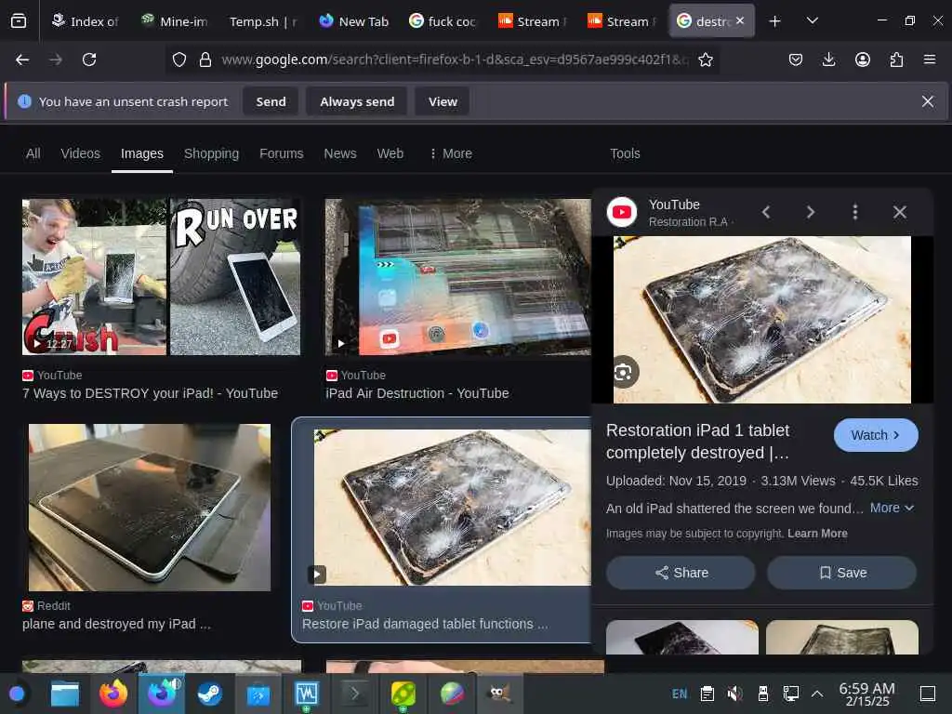Bookmark this page with the star icon
Image resolution: width=952 pixels, height=714 pixels.
coord(705,59)
